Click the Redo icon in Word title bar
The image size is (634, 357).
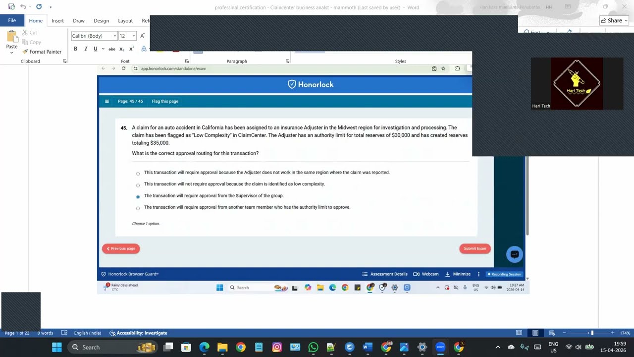[39, 7]
